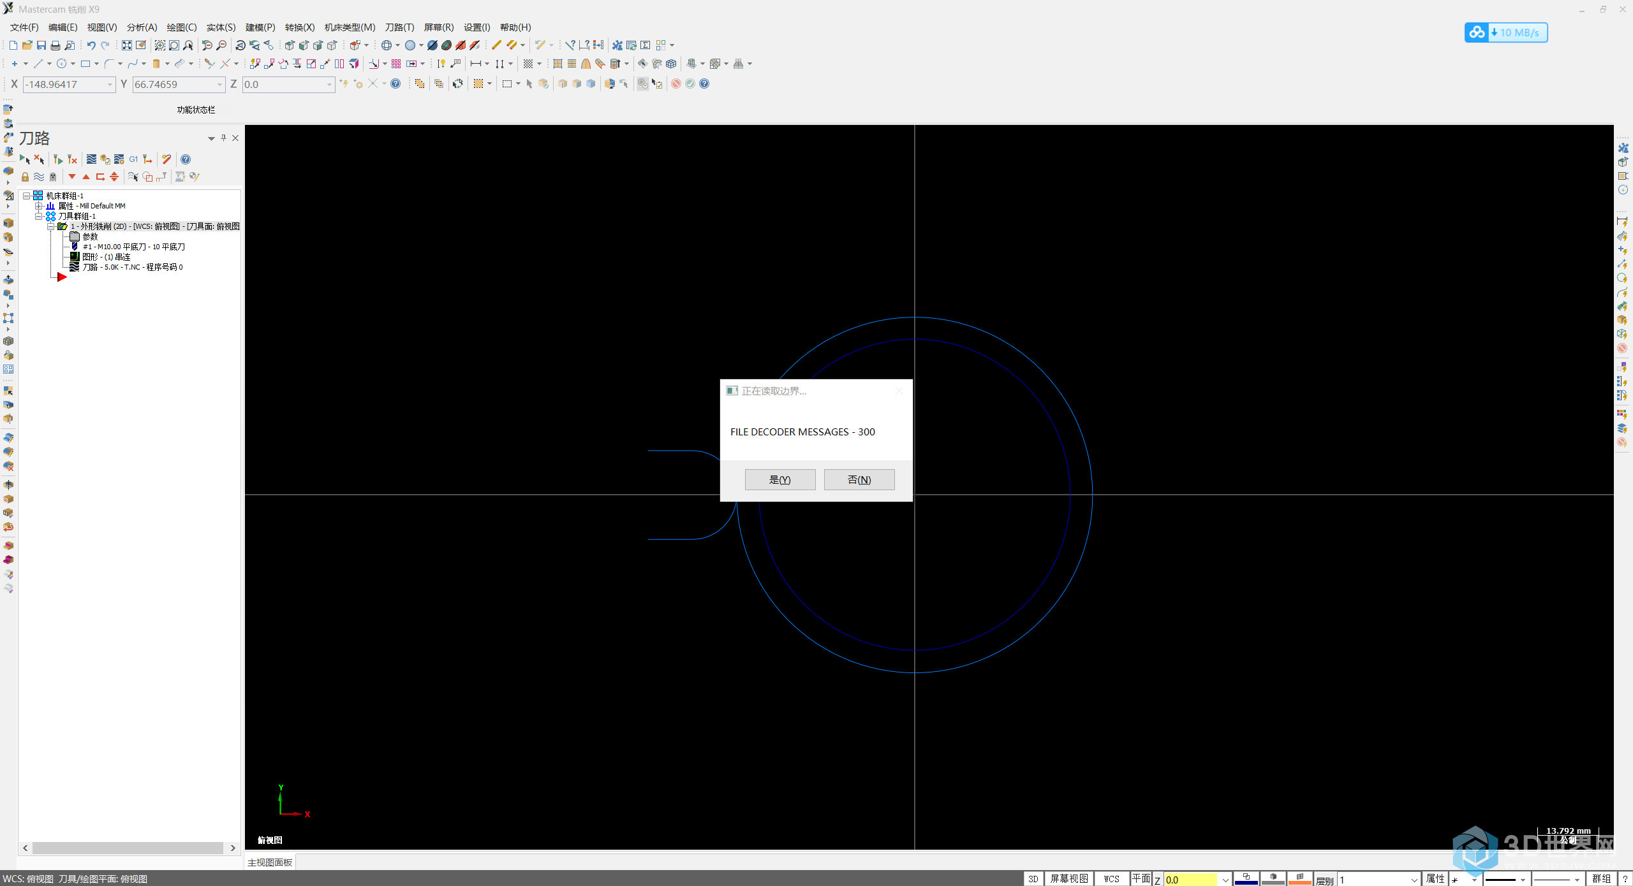The height and width of the screenshot is (886, 1633).
Task: Toggle toolpath display wave icon
Action: (x=39, y=177)
